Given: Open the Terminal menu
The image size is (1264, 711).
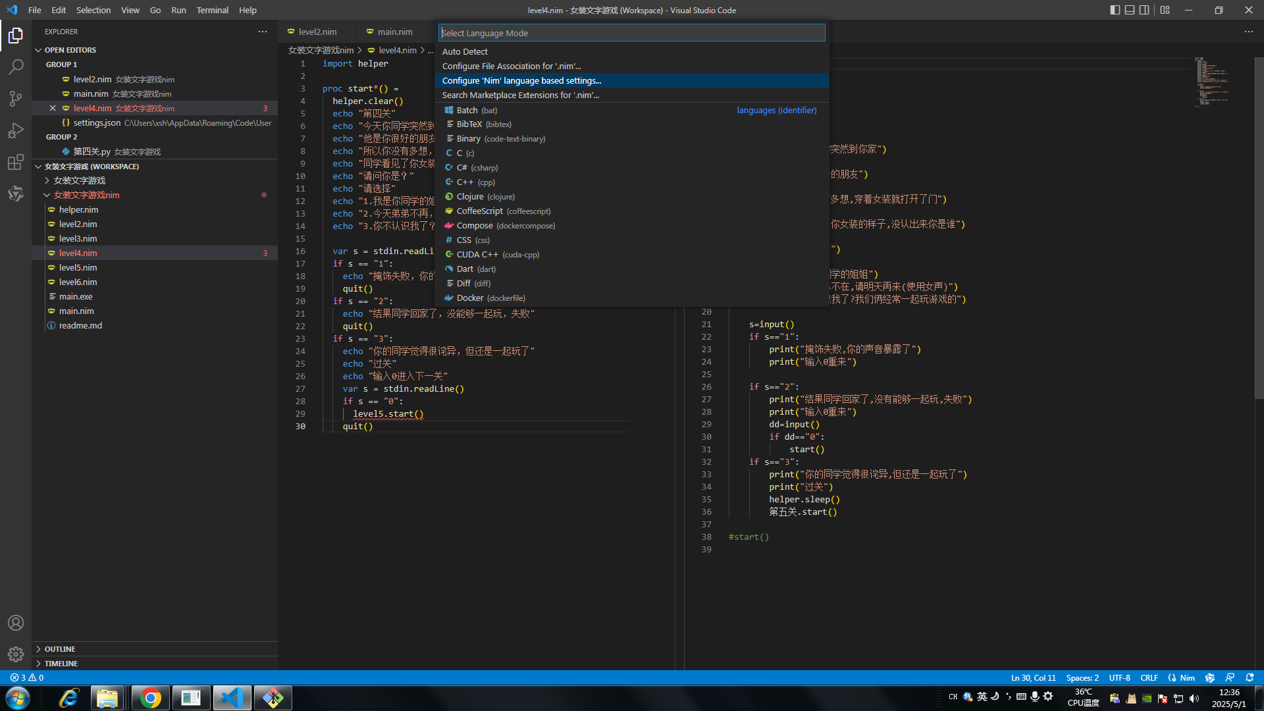Looking at the screenshot, I should click(x=212, y=10).
